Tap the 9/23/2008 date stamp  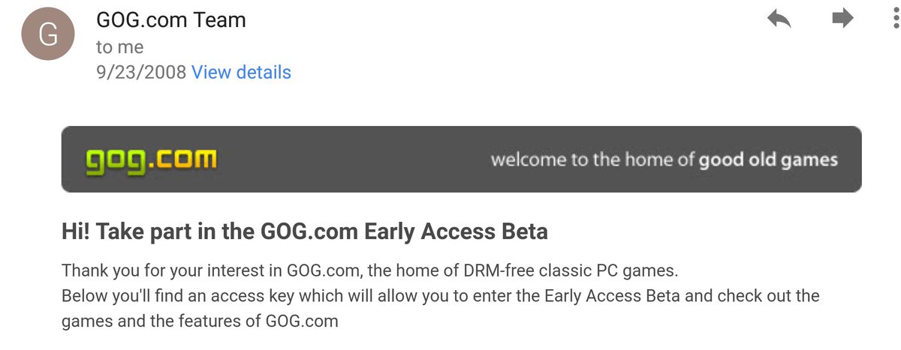click(x=141, y=73)
